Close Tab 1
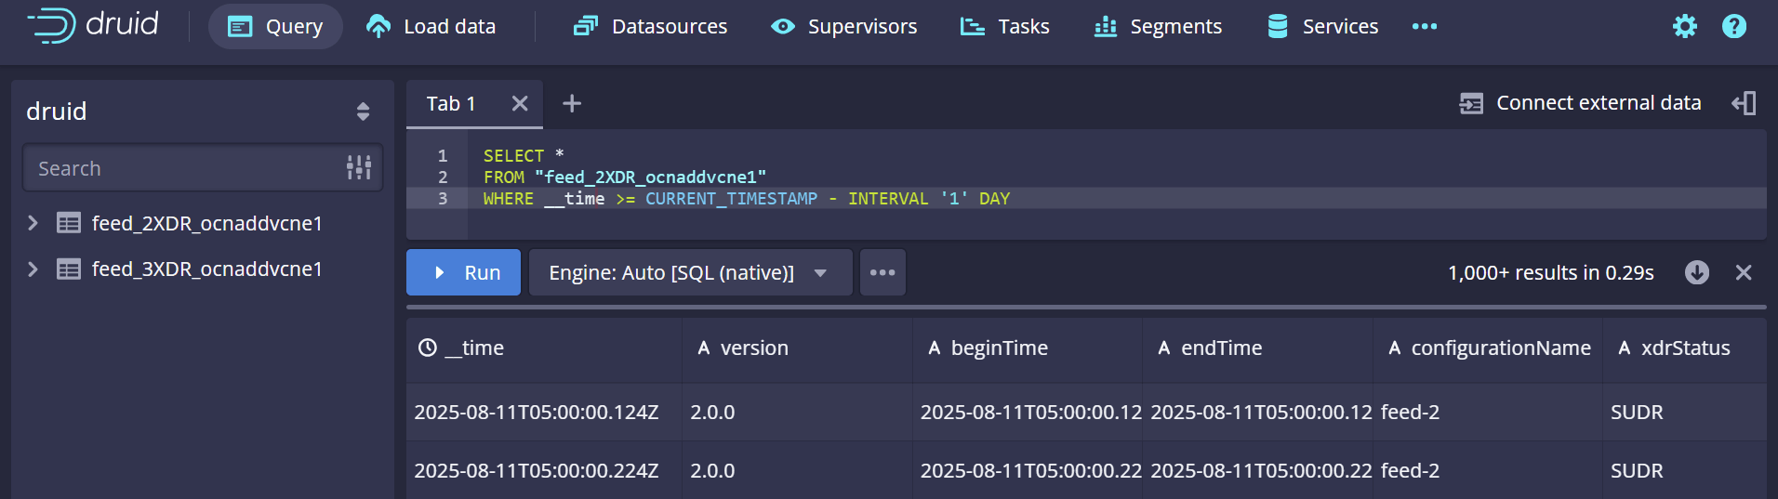The width and height of the screenshot is (1778, 499). pyautogui.click(x=520, y=103)
